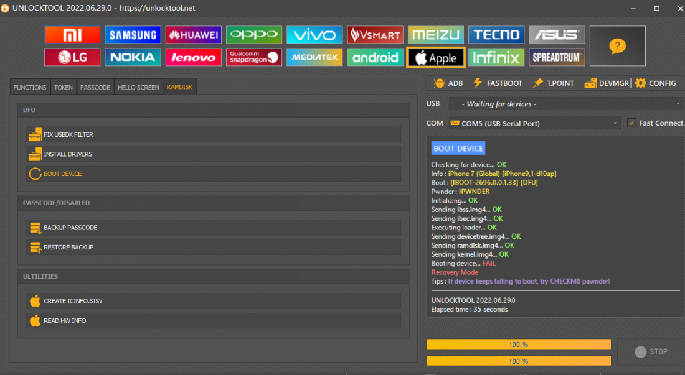Click the CHECKM8 pawnder tip text
685x375 pixels.
pos(529,281)
